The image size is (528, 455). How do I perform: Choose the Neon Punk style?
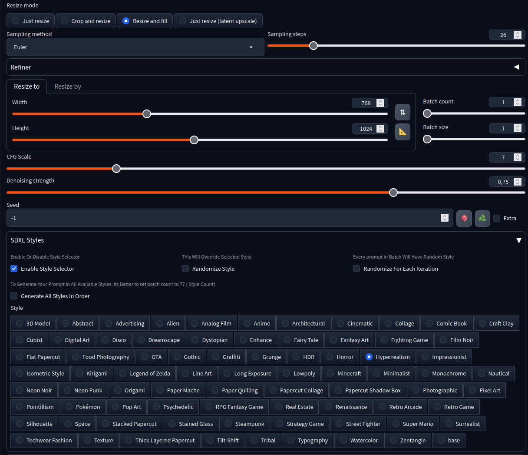pyautogui.click(x=83, y=390)
